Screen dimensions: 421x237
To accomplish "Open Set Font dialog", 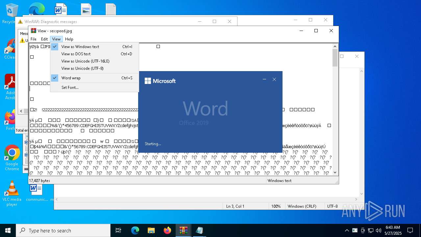I will tap(94, 88).
